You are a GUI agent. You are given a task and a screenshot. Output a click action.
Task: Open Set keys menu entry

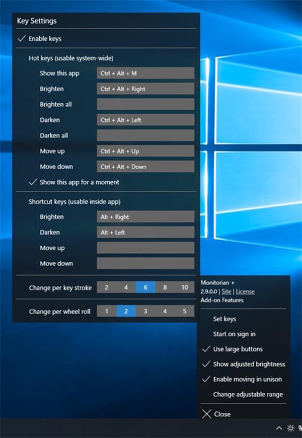(224, 319)
